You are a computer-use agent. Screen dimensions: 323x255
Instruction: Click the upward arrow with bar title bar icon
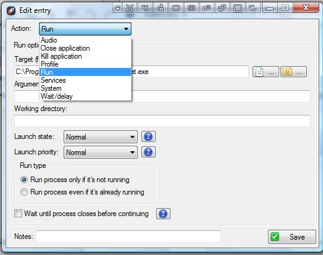145,8
